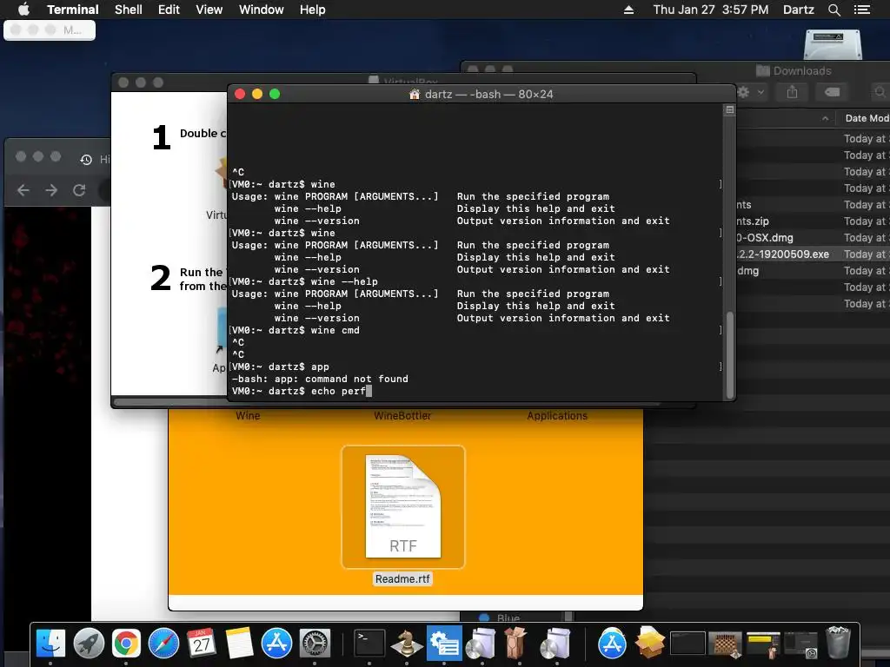Viewport: 890px width, 667px height.
Task: Restore the minimized black terminal window in Dock
Action: (687, 644)
